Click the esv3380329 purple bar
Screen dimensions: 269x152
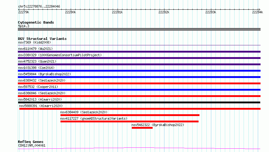139,58
